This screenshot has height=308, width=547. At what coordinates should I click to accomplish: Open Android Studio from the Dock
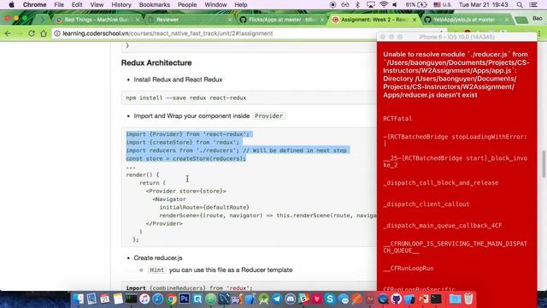264,299
